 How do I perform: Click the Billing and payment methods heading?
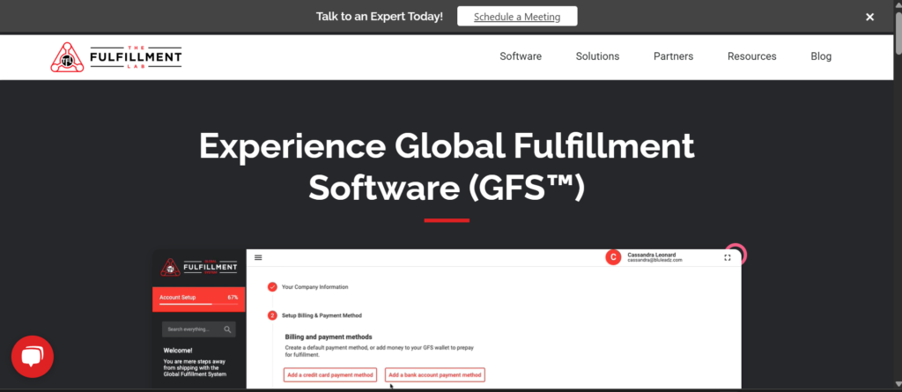[329, 337]
